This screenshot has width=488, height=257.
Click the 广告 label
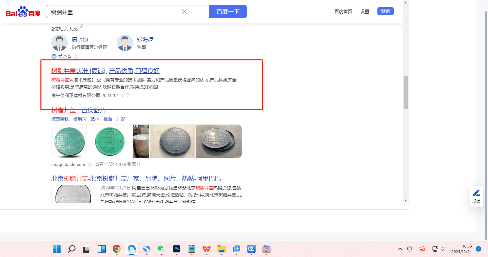click(126, 96)
